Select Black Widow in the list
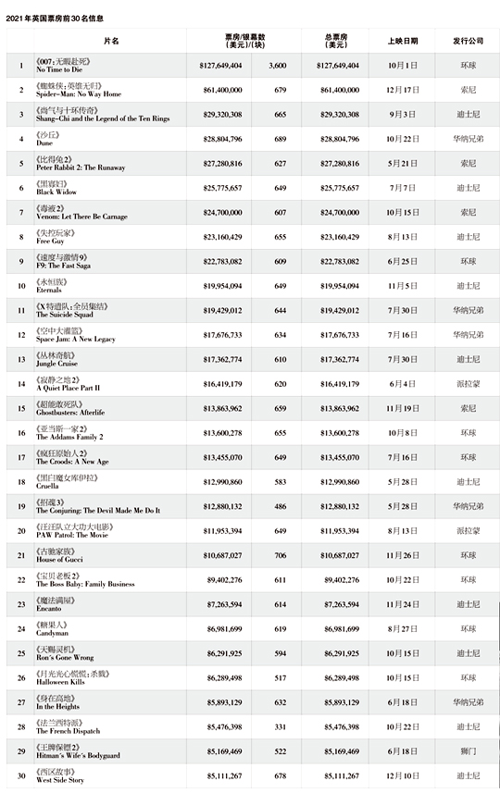 (56, 192)
